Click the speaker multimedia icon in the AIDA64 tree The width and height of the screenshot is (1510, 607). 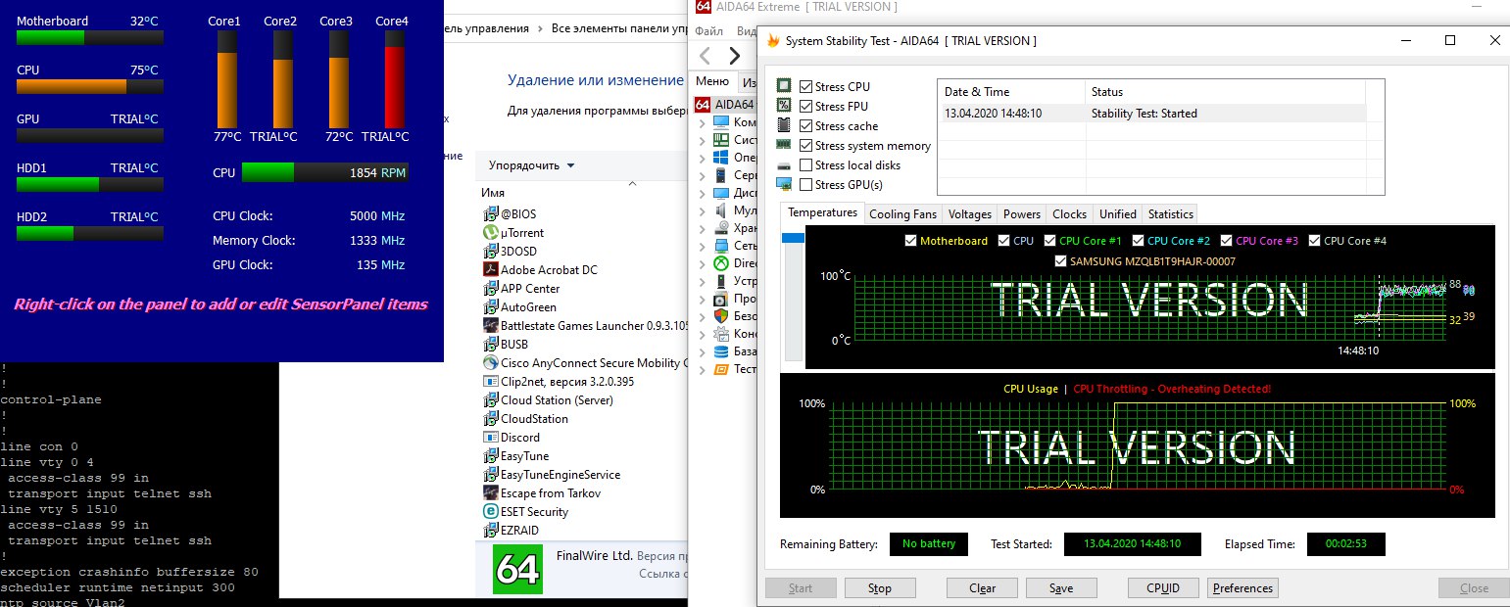pyautogui.click(x=722, y=210)
